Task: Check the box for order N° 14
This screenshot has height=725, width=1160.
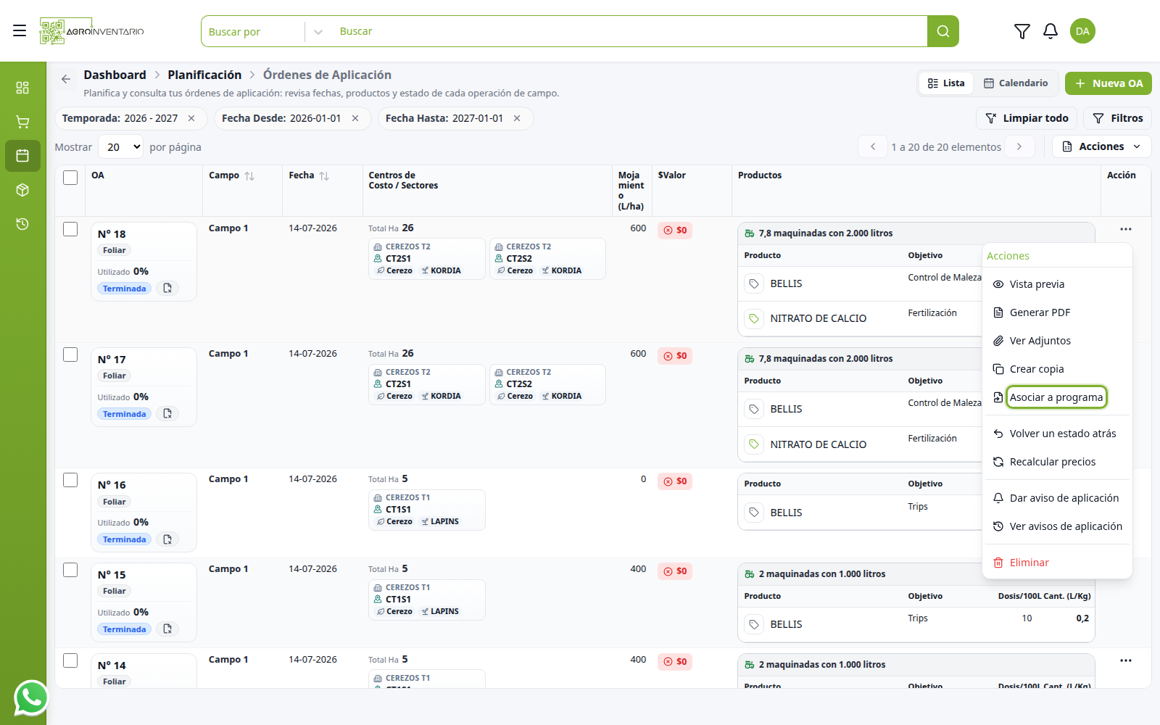Action: [70, 660]
